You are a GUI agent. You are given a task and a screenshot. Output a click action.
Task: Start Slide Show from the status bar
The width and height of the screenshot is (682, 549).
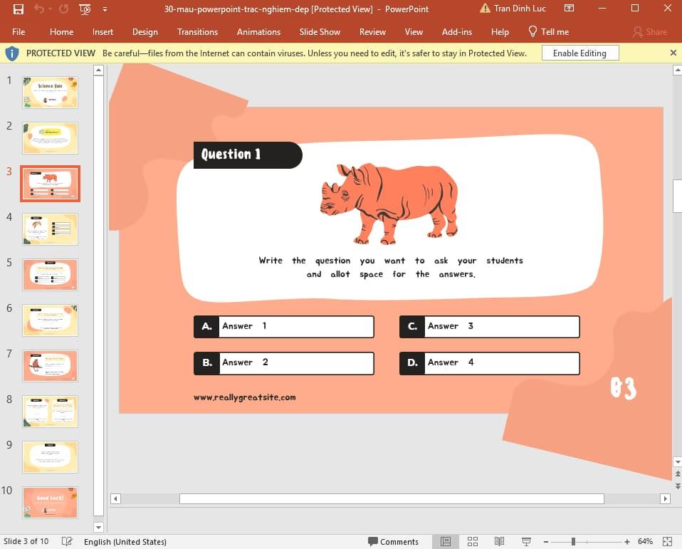[525, 542]
